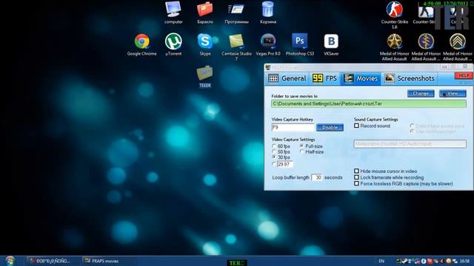Click Change to pick movies folder
Viewport: 474px width, 266px height.
pos(421,94)
